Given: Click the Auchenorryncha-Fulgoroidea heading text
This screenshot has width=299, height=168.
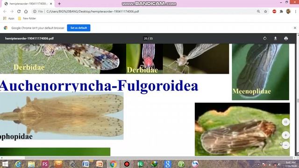Looking at the screenshot, I should point(99,86).
